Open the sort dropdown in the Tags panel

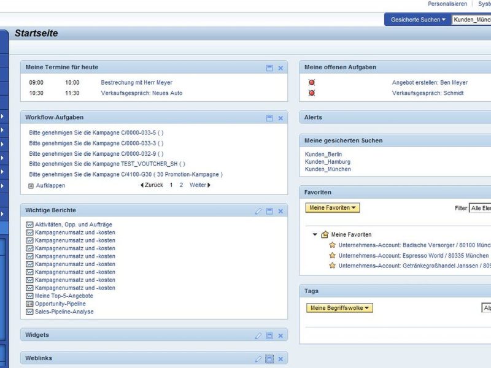pyautogui.click(x=486, y=308)
